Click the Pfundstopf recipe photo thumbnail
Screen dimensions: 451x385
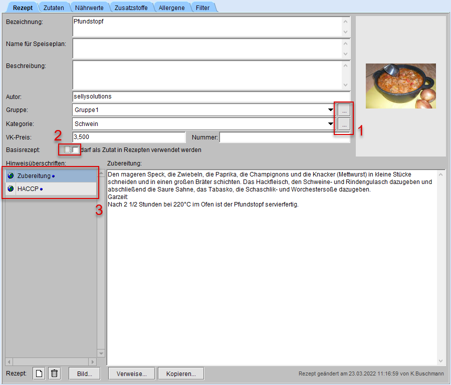tap(401, 86)
